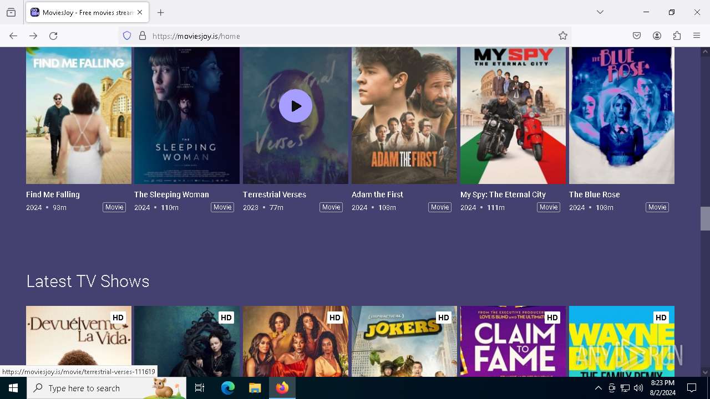Image resolution: width=710 pixels, height=399 pixels.
Task: Open the Find Me Falling poster
Action: [79, 115]
